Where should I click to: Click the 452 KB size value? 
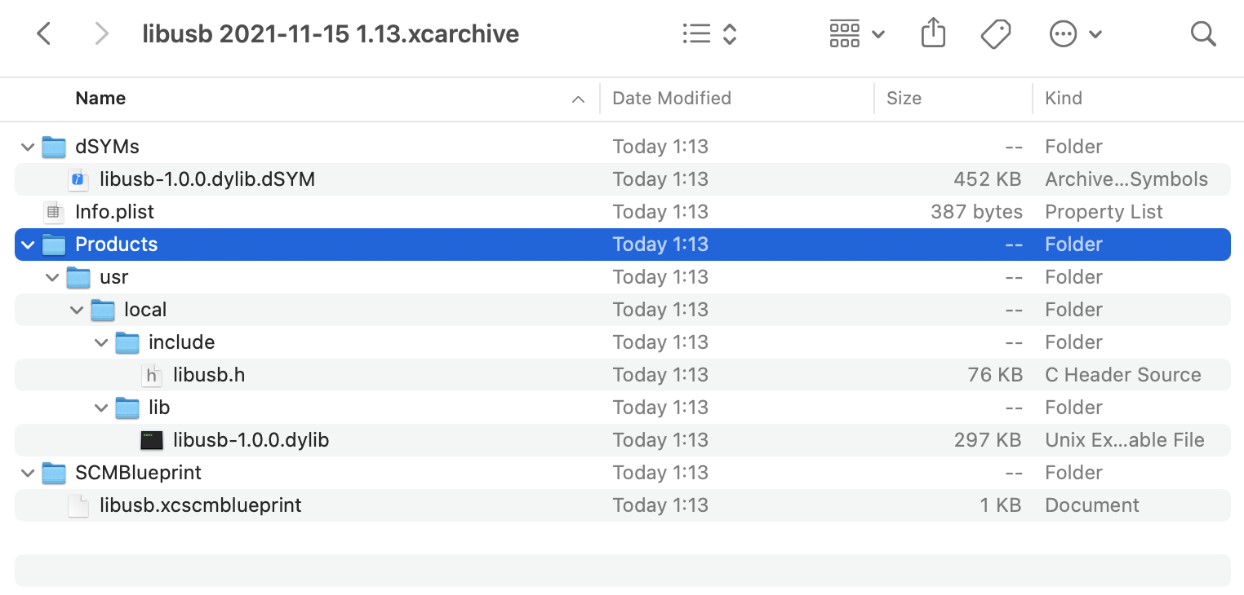pos(988,179)
